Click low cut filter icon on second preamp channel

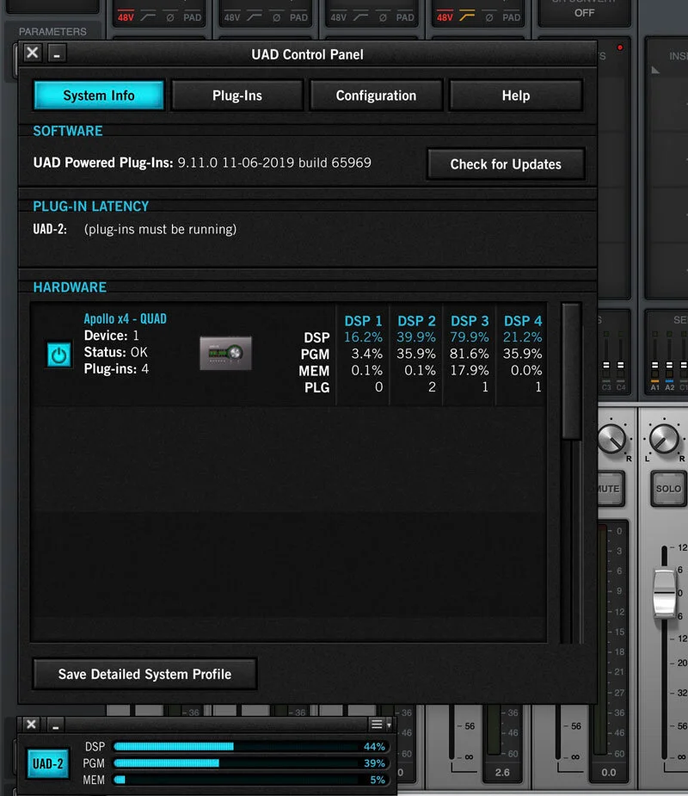click(255, 17)
